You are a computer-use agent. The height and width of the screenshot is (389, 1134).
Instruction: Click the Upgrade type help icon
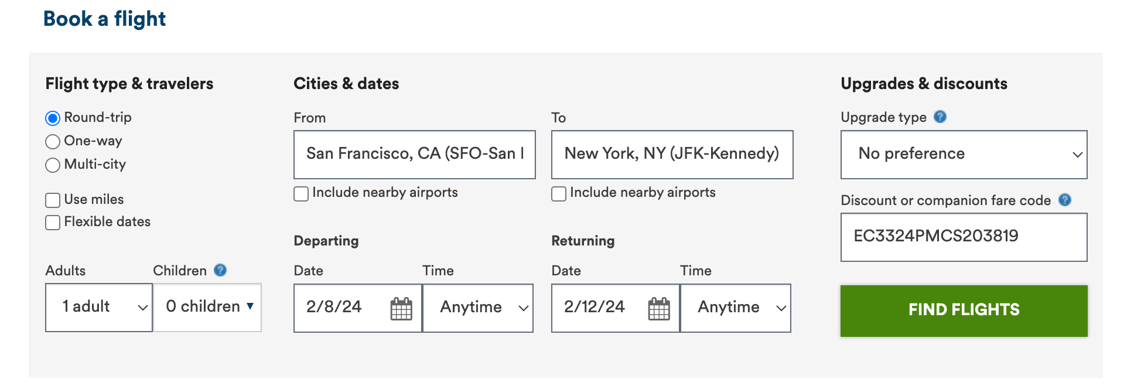(940, 117)
